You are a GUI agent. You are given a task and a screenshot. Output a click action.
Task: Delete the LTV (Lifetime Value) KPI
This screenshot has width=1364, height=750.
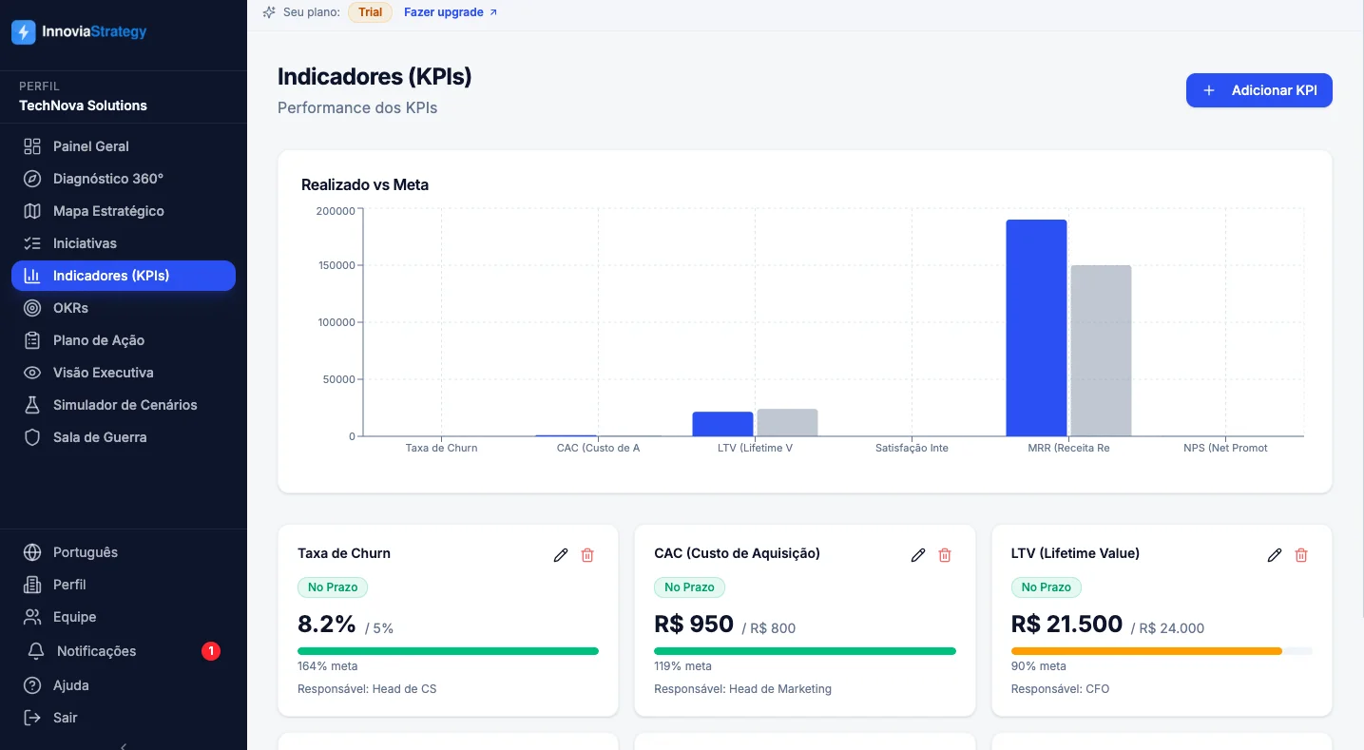pyautogui.click(x=1301, y=555)
